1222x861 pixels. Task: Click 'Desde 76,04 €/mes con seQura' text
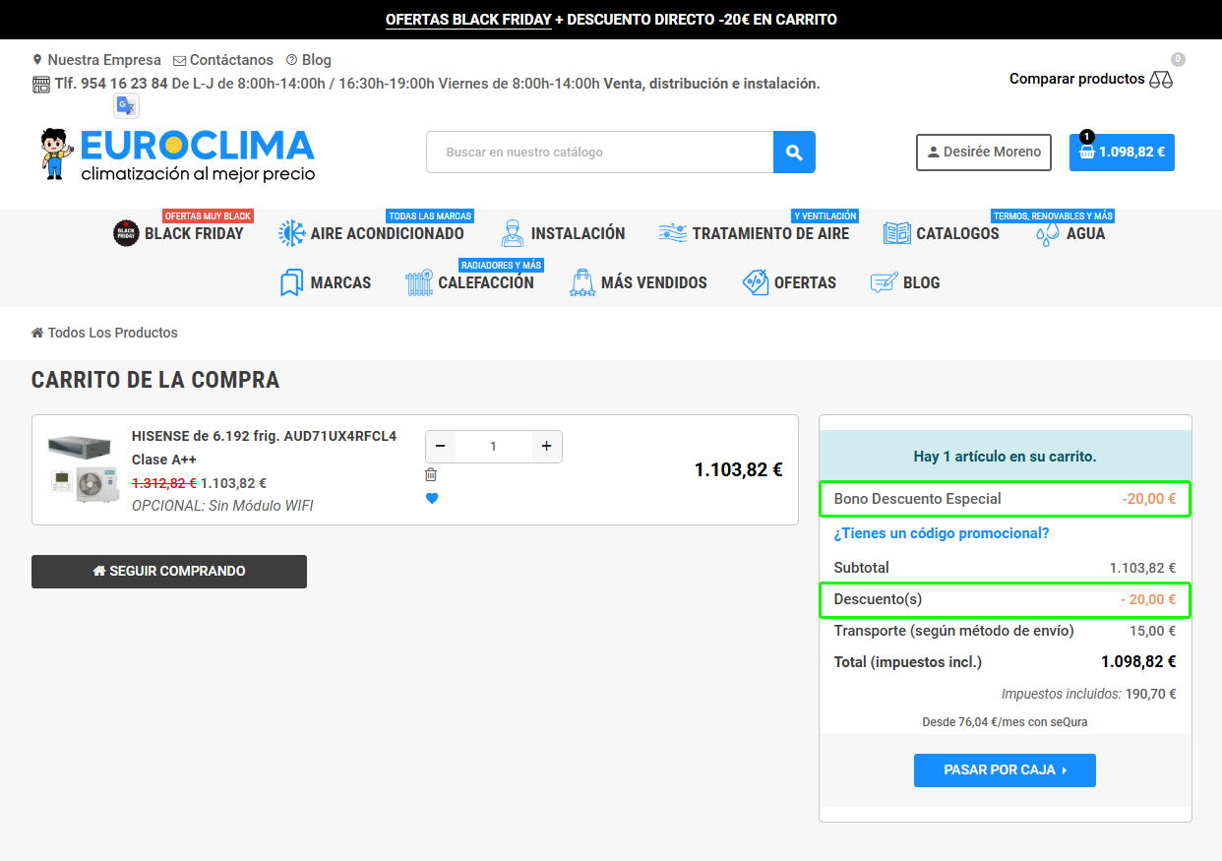click(x=1005, y=722)
